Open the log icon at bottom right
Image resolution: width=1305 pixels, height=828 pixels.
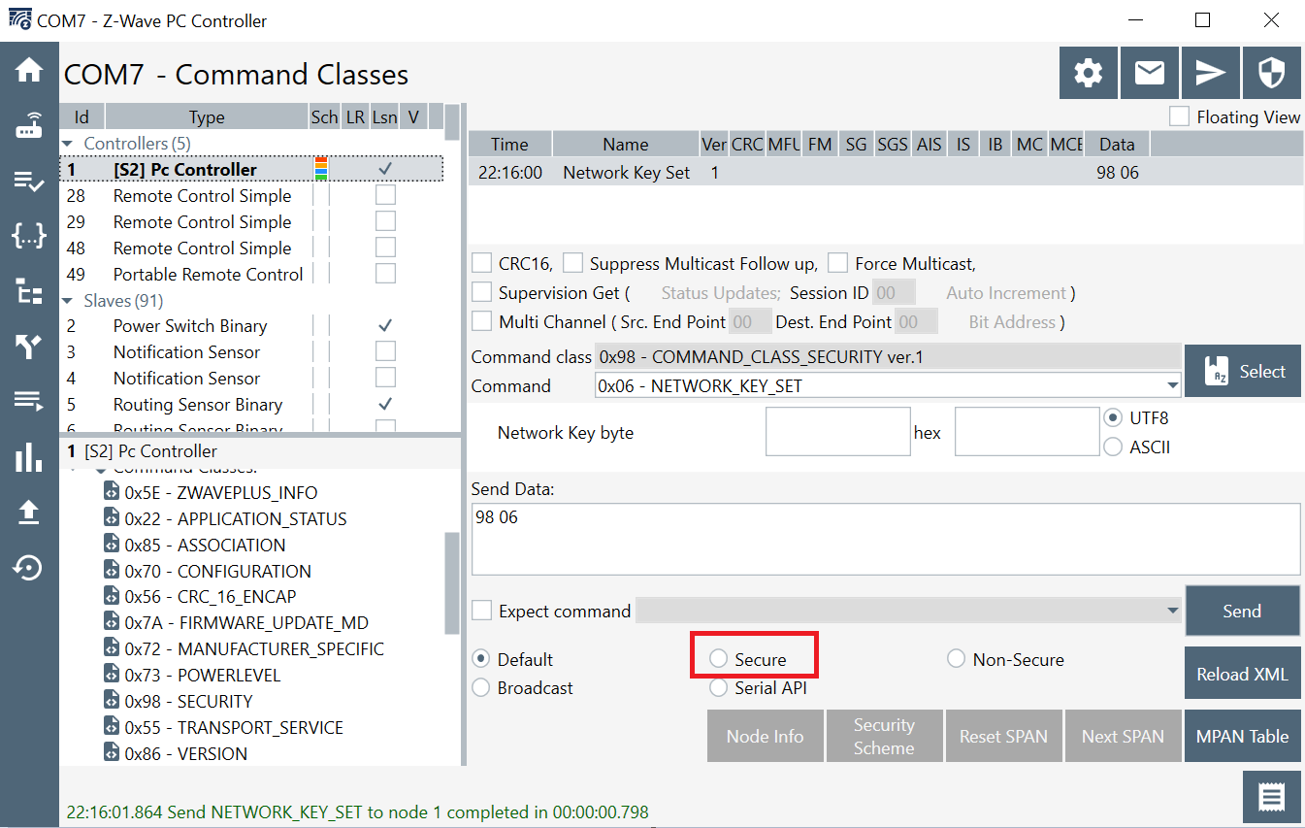1271,797
